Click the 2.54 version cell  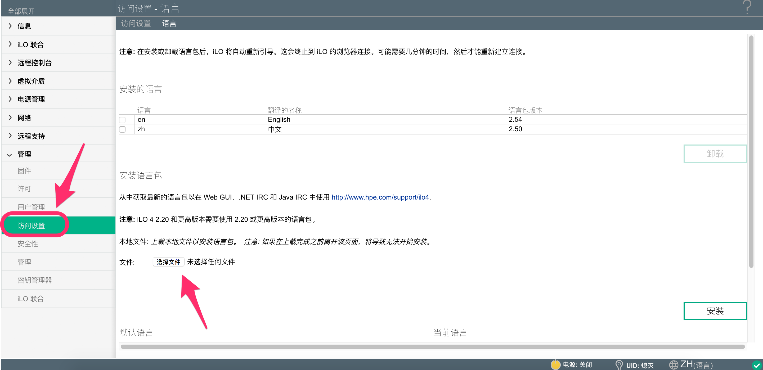point(626,119)
